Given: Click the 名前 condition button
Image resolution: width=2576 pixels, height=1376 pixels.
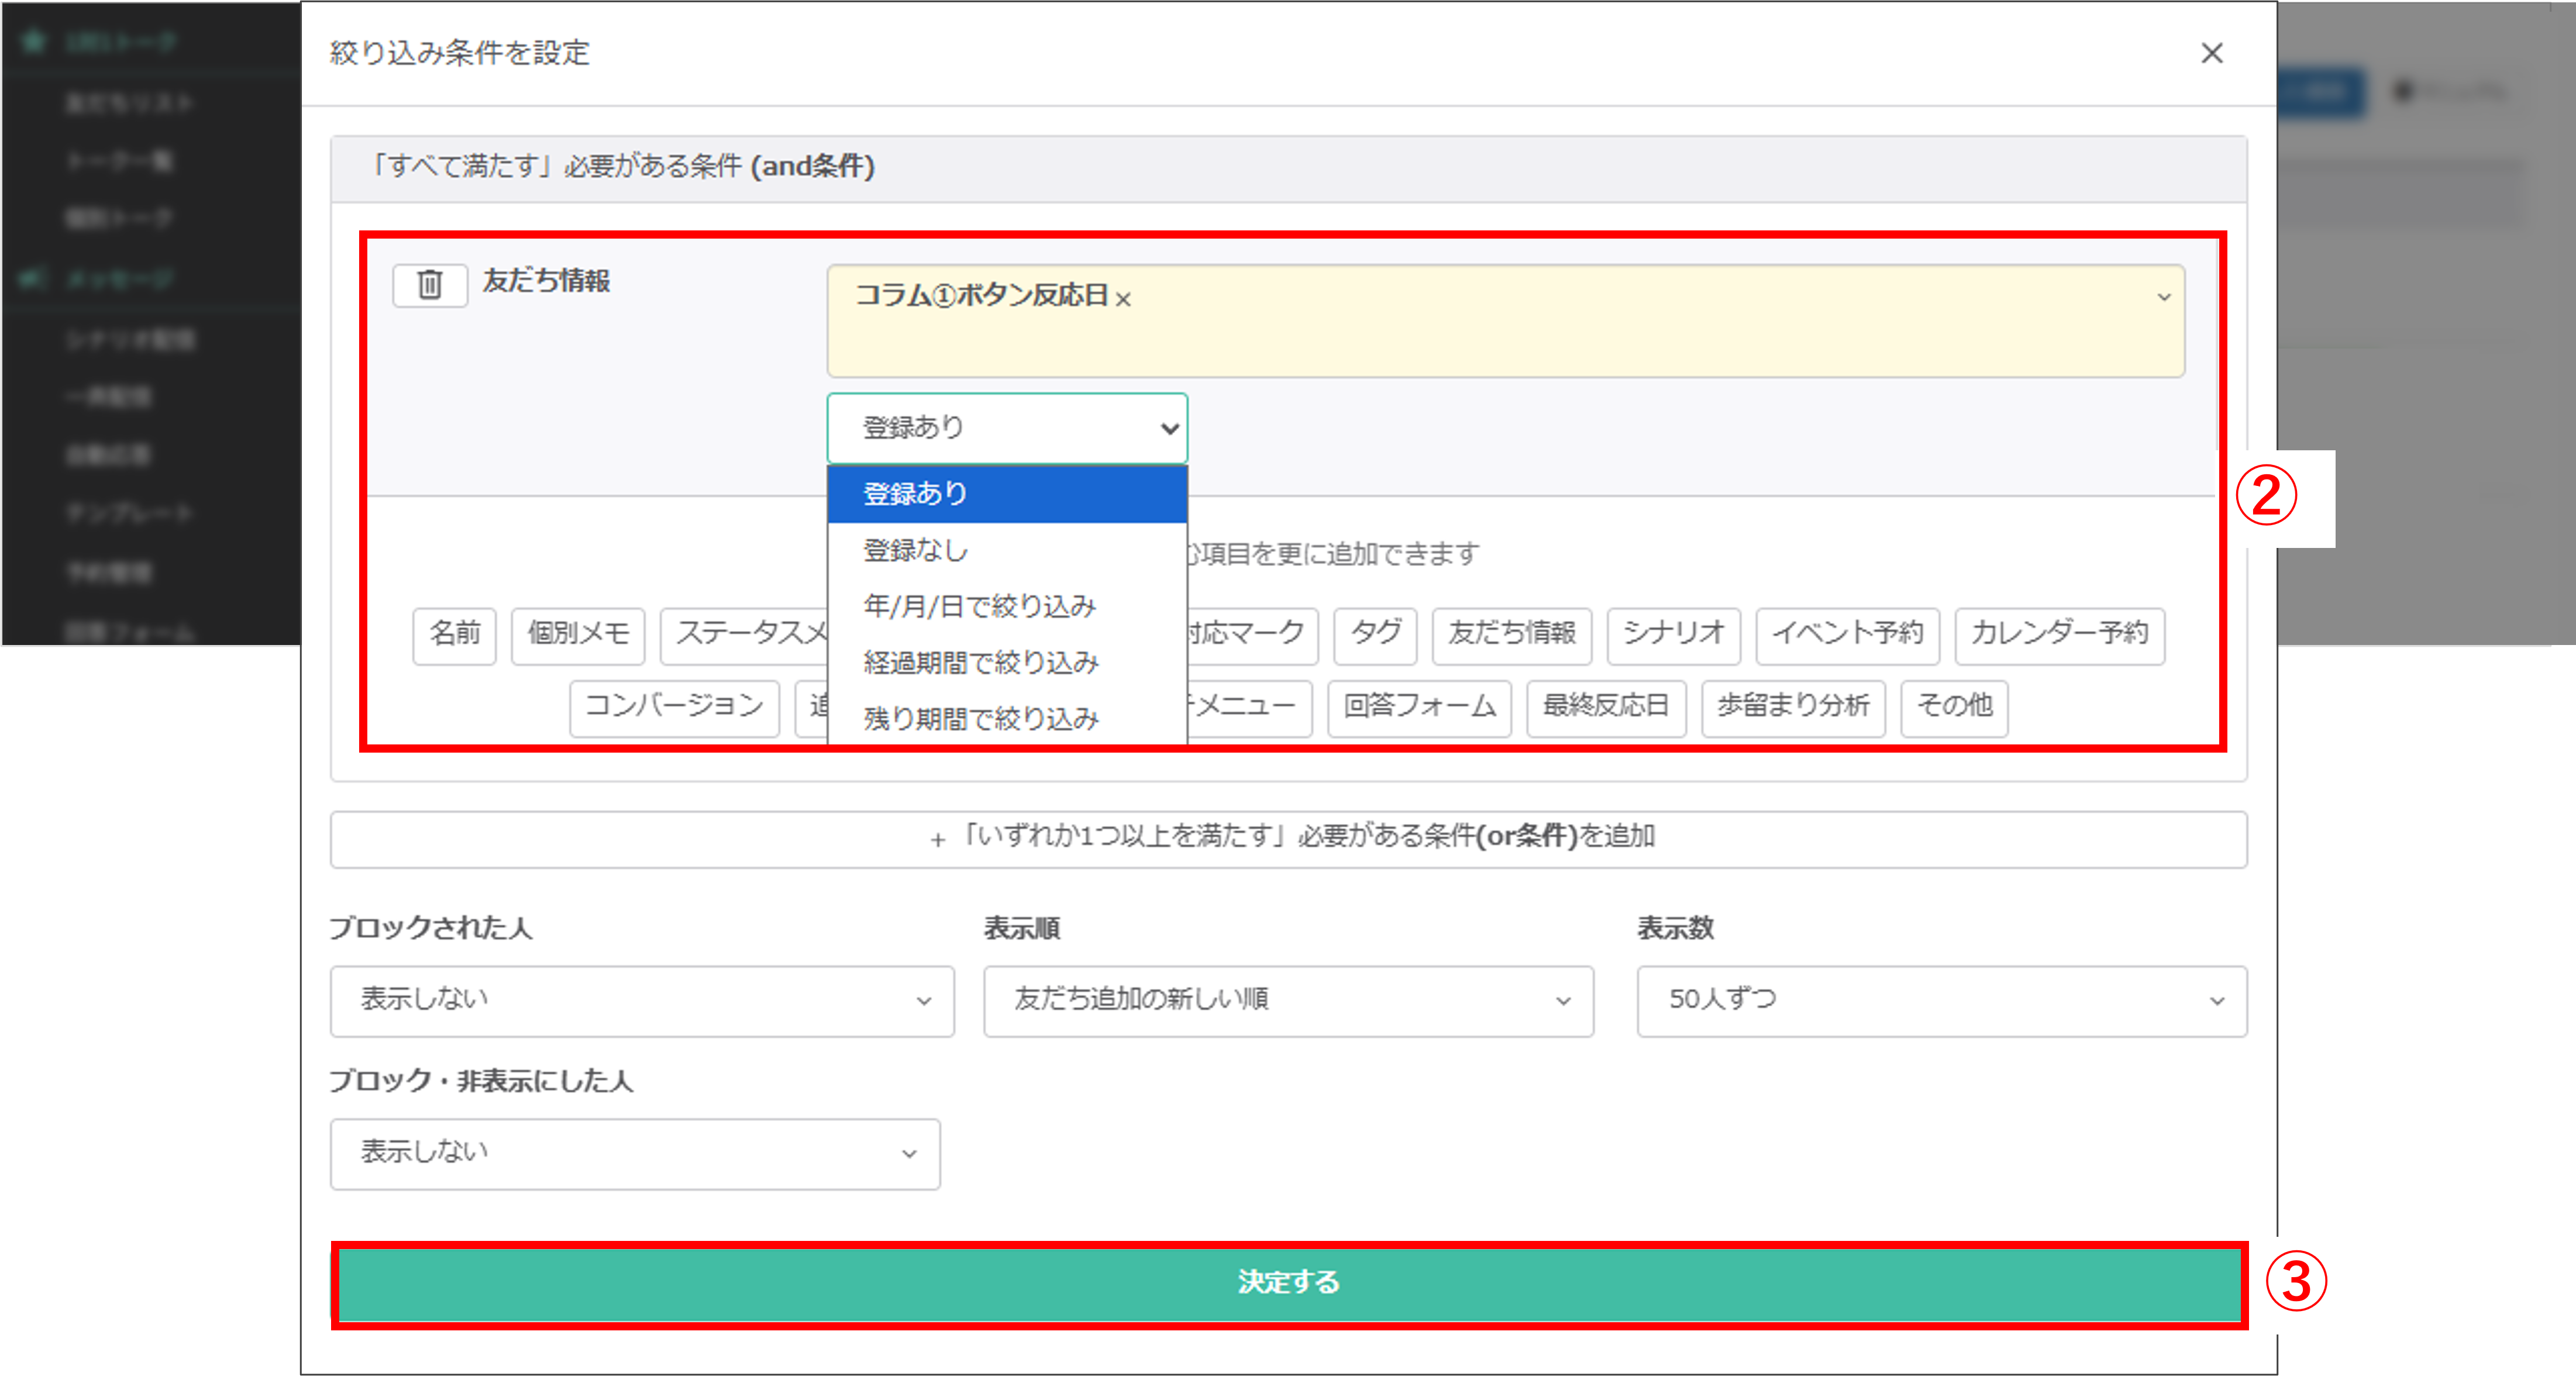Looking at the screenshot, I should click(x=454, y=635).
